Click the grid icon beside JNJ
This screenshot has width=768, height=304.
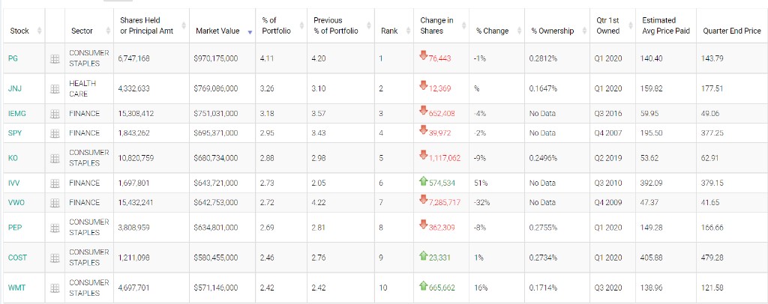[x=55, y=88]
